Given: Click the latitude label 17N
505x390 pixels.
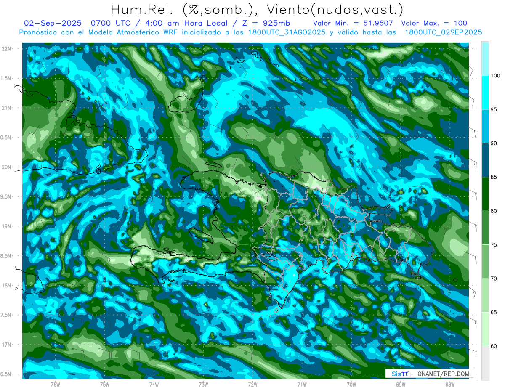Looking at the screenshot, I should tap(7, 345).
